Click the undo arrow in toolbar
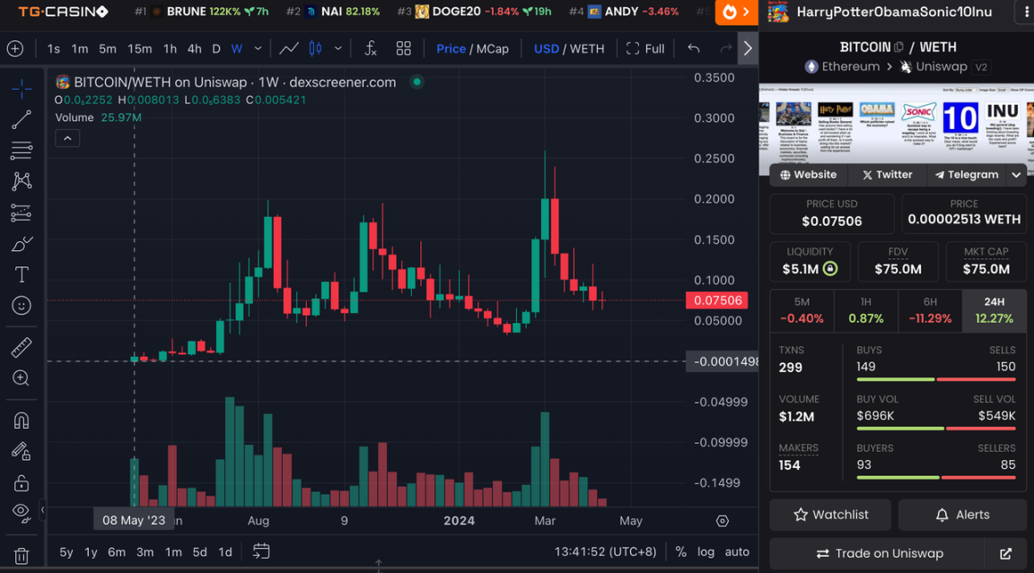1034x573 pixels. pos(693,48)
